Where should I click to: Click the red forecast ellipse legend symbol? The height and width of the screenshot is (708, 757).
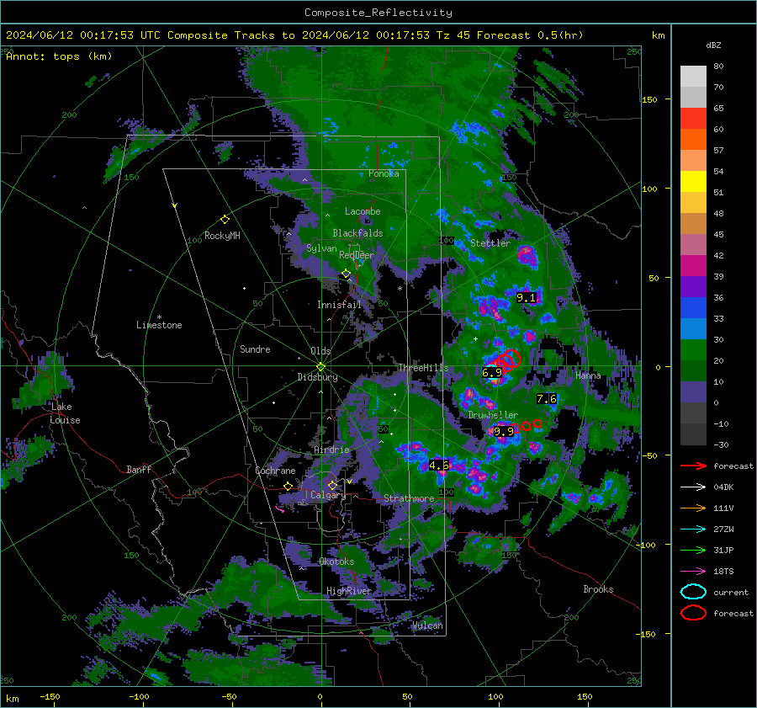tap(693, 613)
